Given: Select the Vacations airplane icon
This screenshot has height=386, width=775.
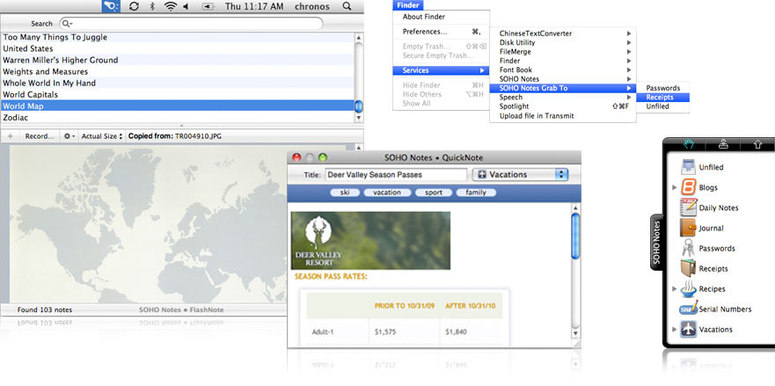Looking at the screenshot, I should [689, 329].
